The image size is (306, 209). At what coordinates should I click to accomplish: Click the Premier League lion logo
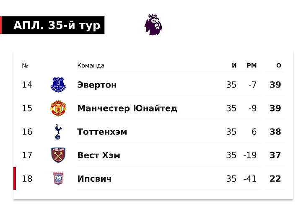[x=153, y=24]
